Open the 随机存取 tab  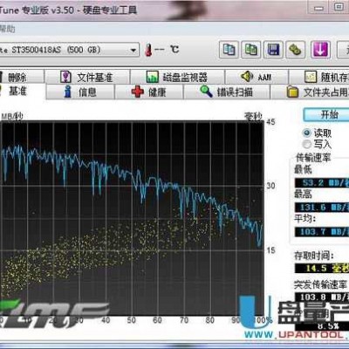pos(319,77)
